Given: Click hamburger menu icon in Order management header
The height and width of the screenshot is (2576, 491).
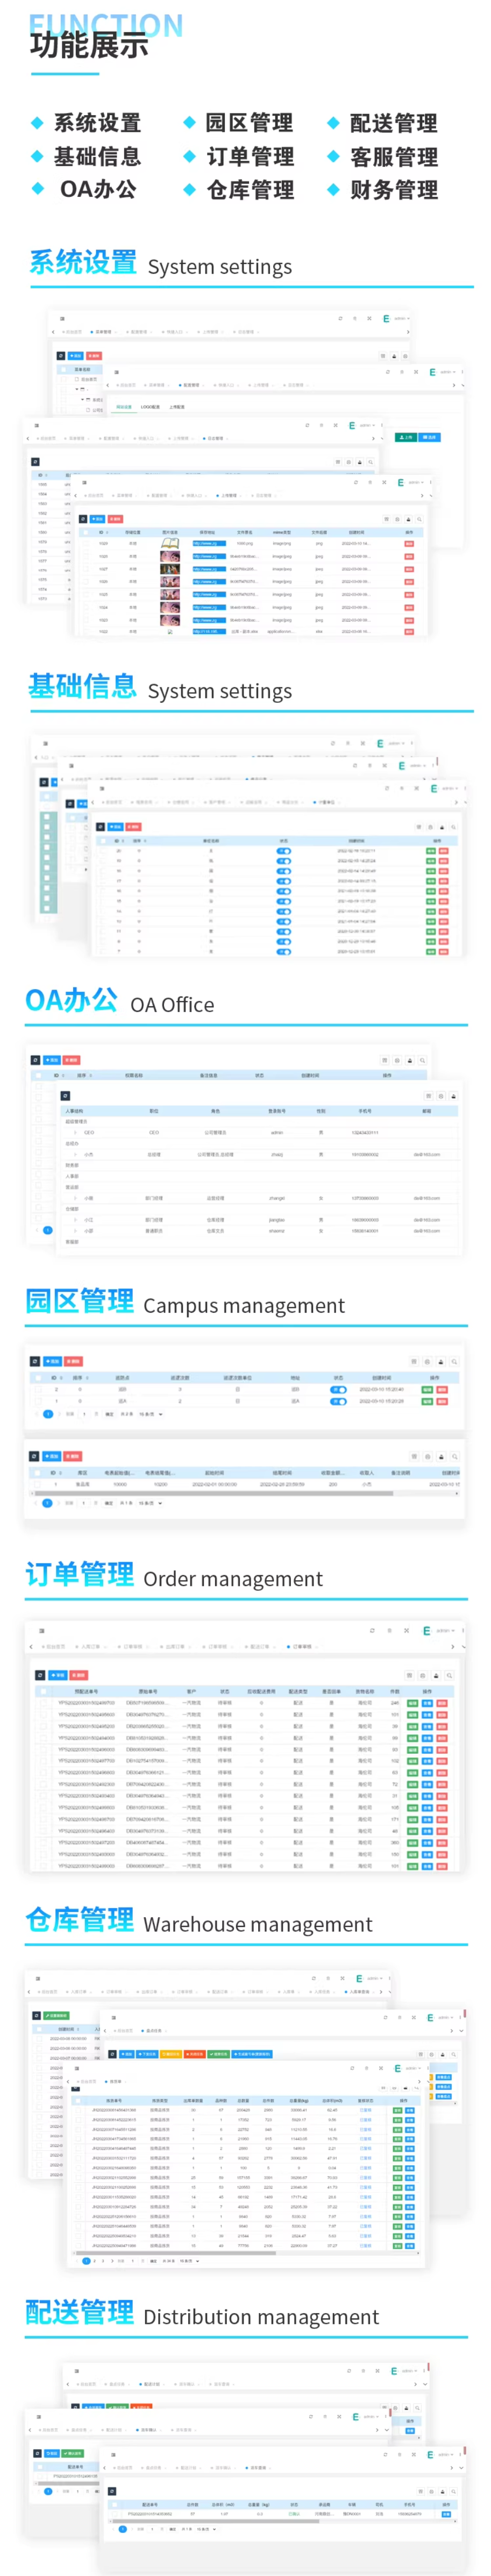Looking at the screenshot, I should [41, 1630].
